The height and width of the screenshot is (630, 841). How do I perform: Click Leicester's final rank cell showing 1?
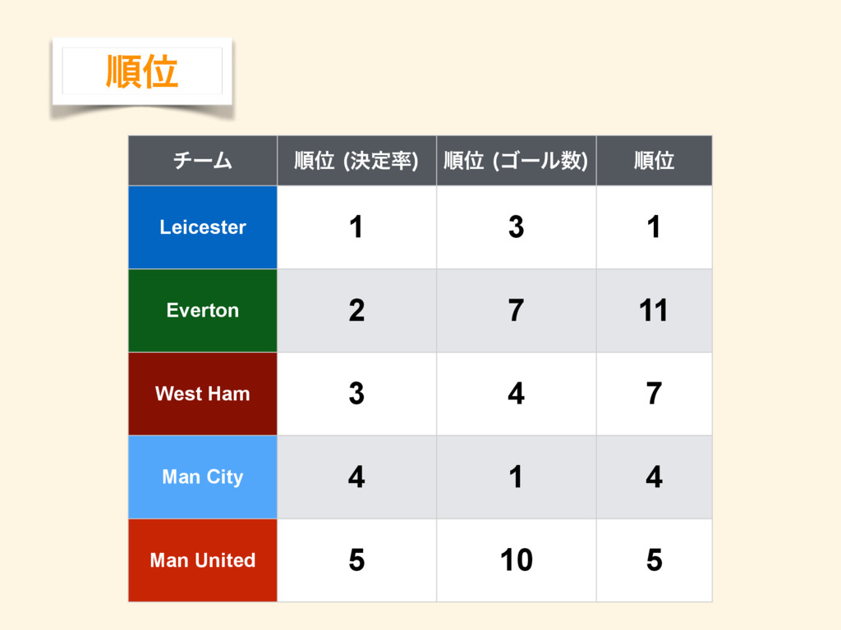pyautogui.click(x=654, y=227)
